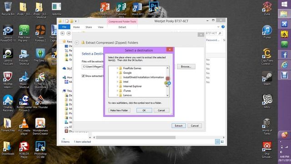Open the CopyTrans Control shortcut

267,56
